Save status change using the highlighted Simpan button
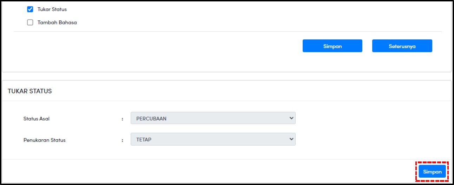454x185 pixels. [432, 172]
